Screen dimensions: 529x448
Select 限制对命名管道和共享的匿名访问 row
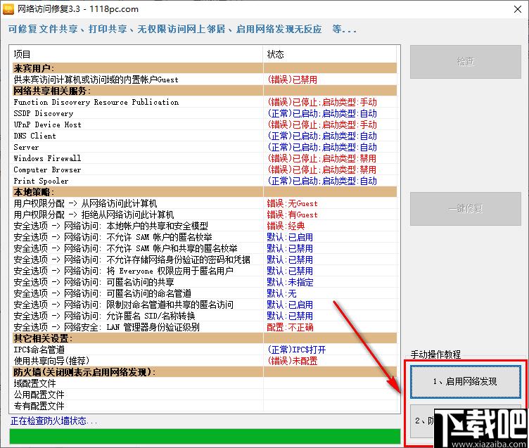pos(205,305)
